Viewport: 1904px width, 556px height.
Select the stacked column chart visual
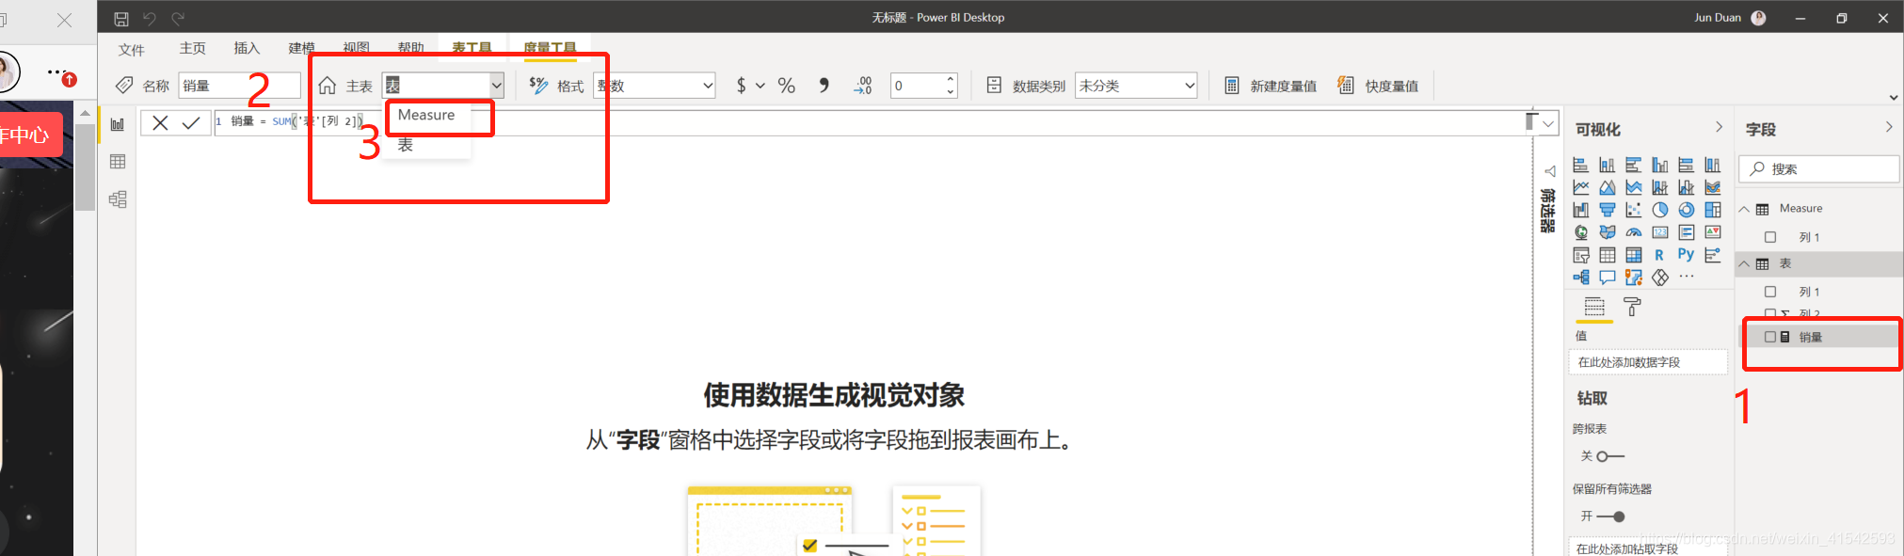tap(1608, 165)
